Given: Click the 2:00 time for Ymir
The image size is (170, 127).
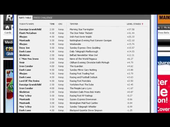Looking at the screenshot, I should pyautogui.click(x=52, y=62).
